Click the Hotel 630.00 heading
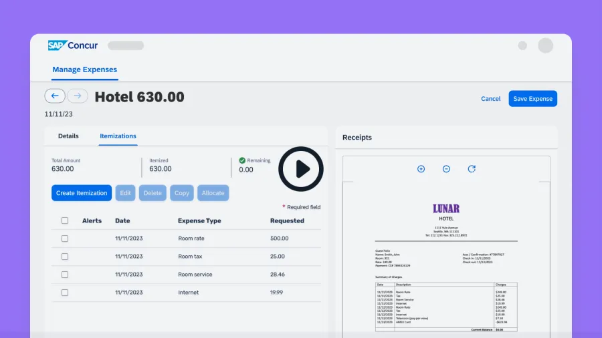The image size is (602, 338). point(139,97)
